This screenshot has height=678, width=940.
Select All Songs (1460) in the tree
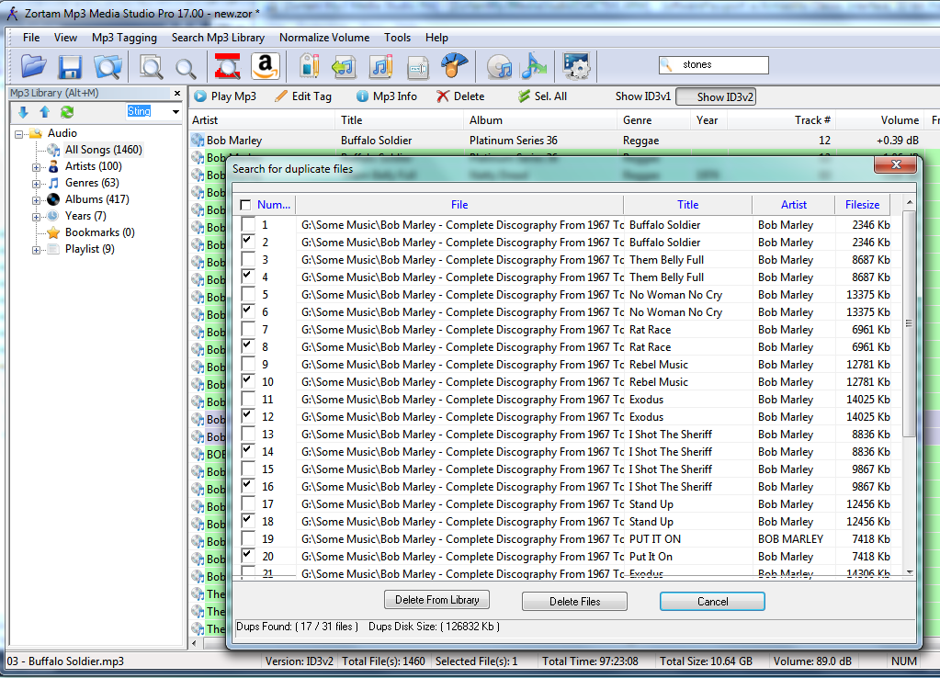103,150
